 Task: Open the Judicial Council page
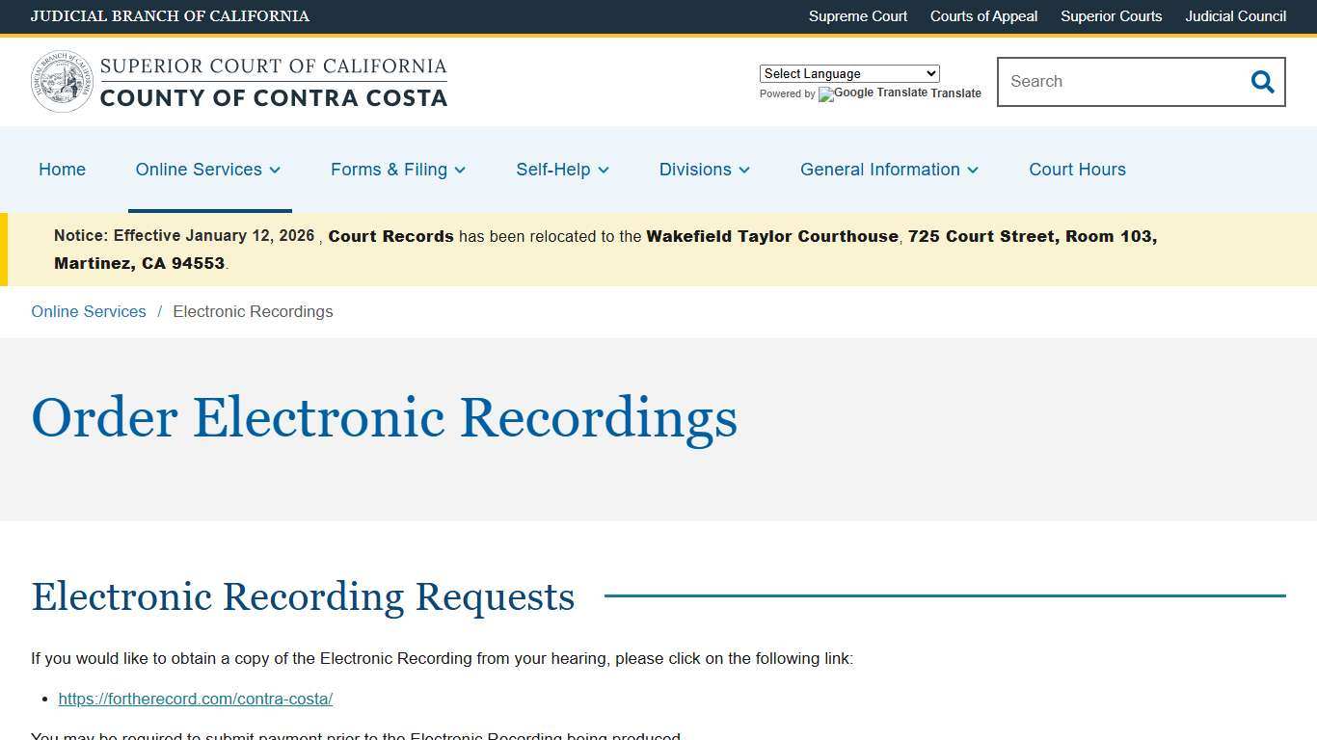1235,16
